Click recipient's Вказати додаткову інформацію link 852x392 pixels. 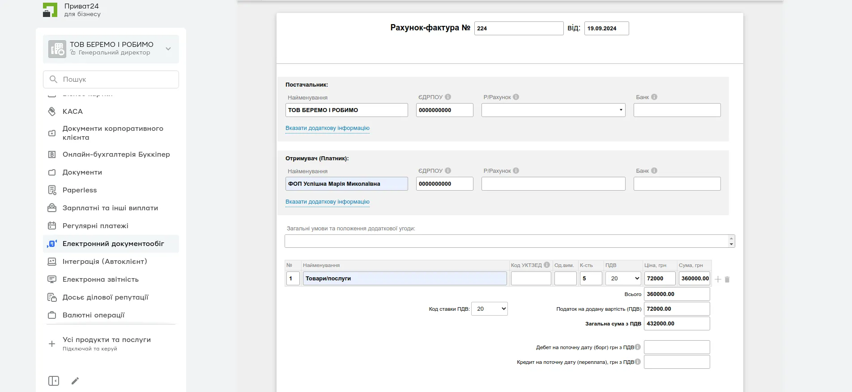point(327,202)
